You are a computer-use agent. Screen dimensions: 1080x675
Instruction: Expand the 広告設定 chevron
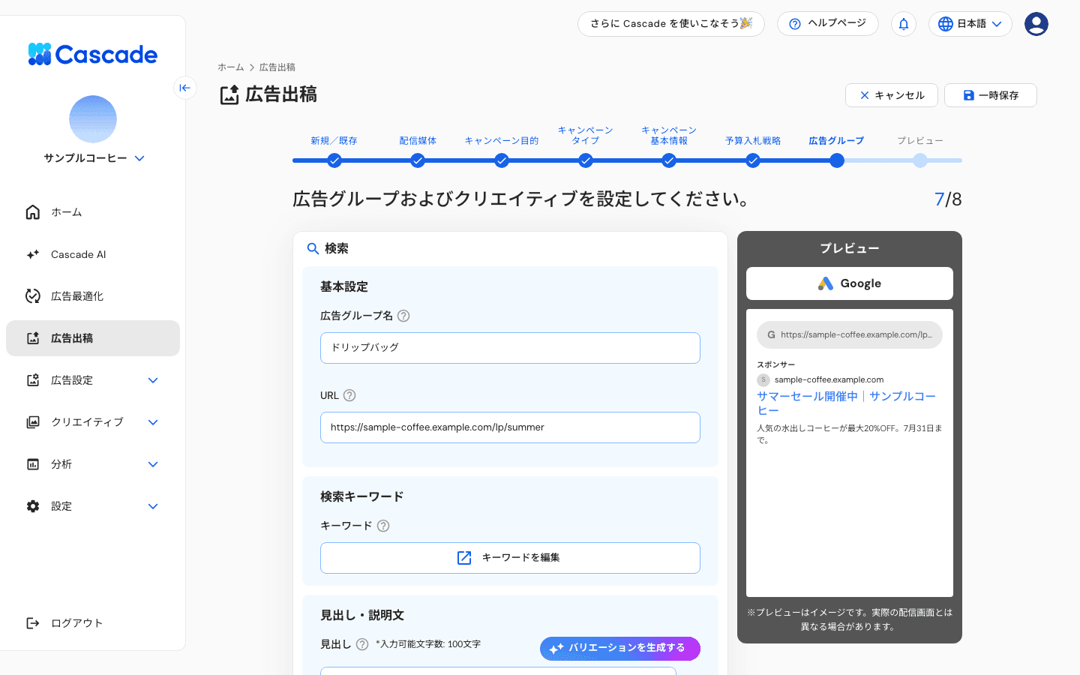pyautogui.click(x=153, y=380)
